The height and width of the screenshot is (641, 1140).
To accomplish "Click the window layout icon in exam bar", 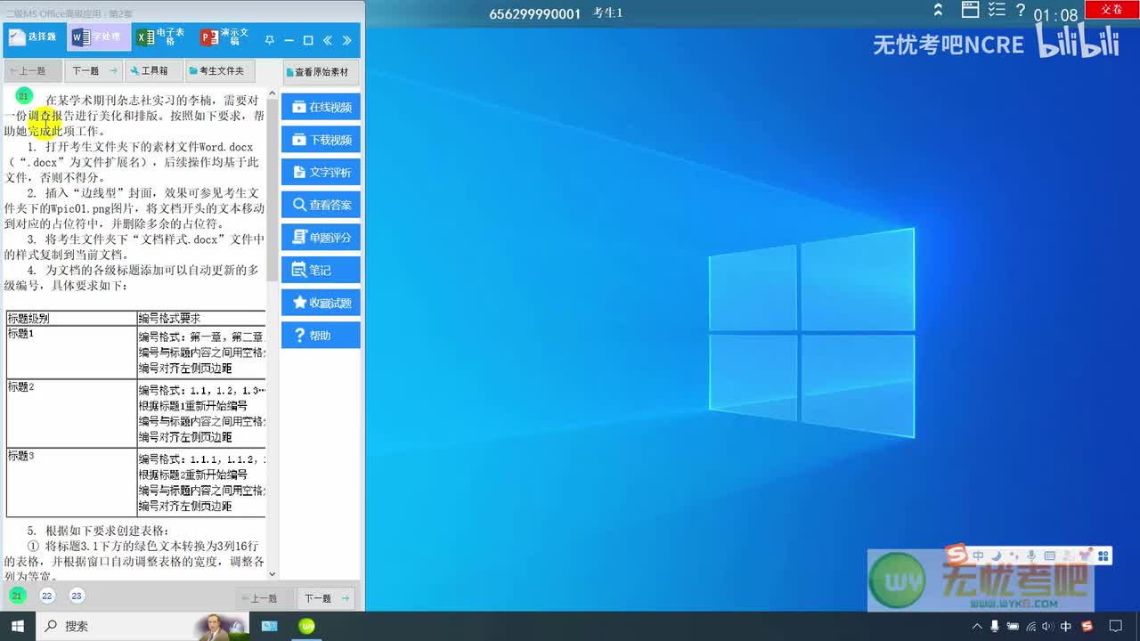I will pos(971,11).
